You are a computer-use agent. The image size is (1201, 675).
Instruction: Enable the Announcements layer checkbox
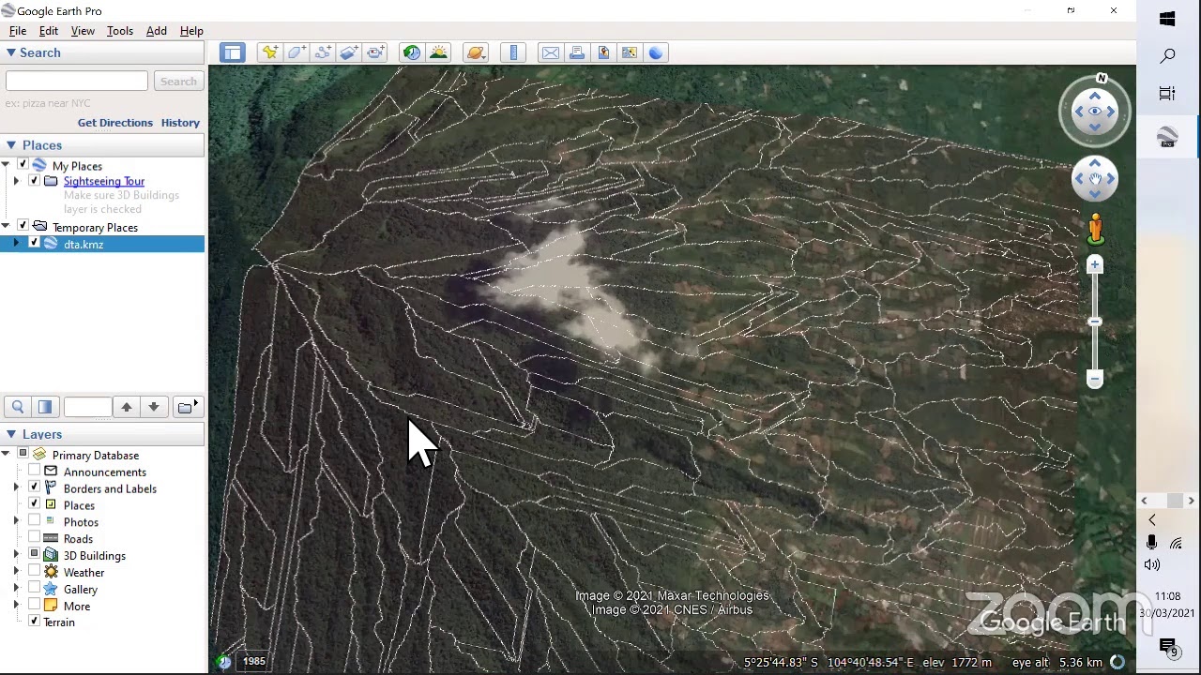34,472
